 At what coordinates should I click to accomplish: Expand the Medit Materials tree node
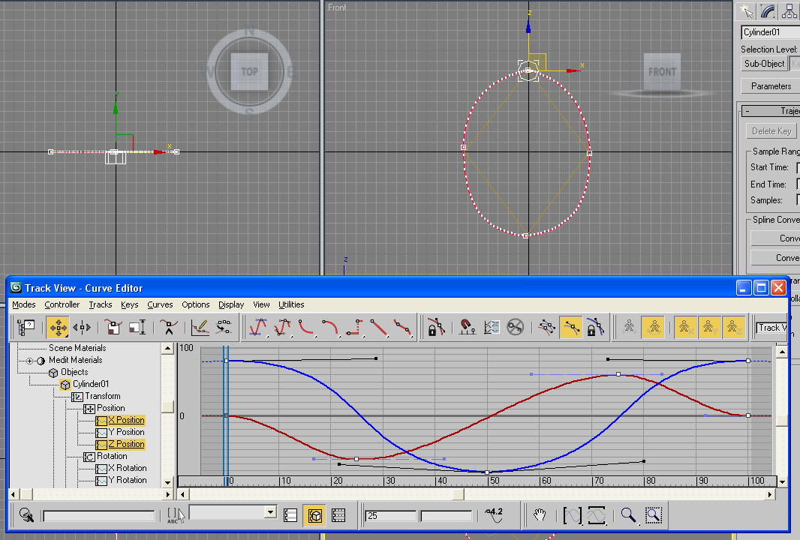(30, 361)
